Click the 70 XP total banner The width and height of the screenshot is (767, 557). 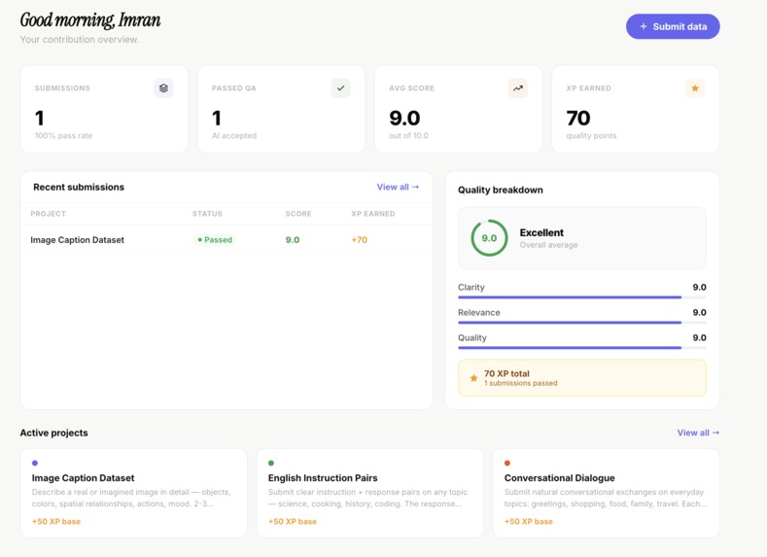(582, 377)
